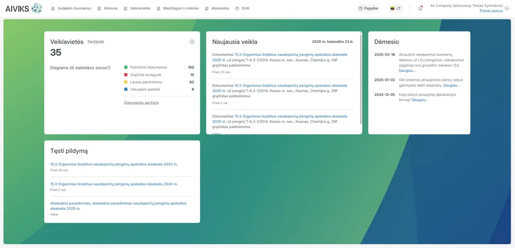Click the Subjekto duomenys document icon
Viewport: 515px width, 248px height.
coord(53,8)
